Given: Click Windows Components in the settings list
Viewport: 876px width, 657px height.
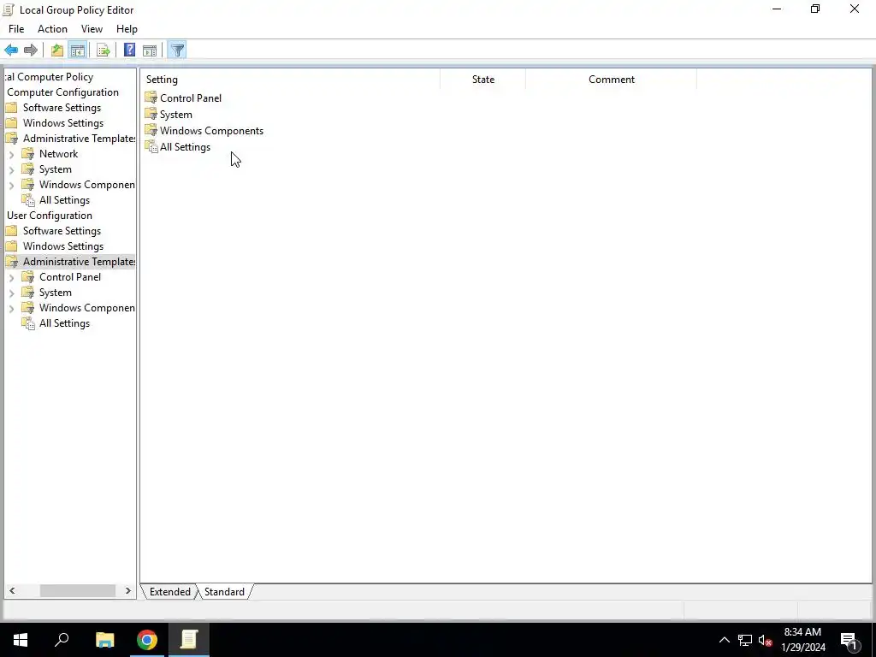Looking at the screenshot, I should click(x=212, y=131).
